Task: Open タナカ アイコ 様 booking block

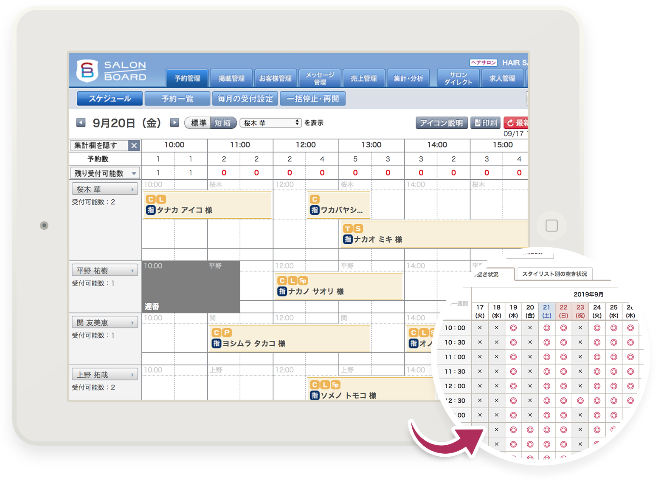Action: (207, 205)
